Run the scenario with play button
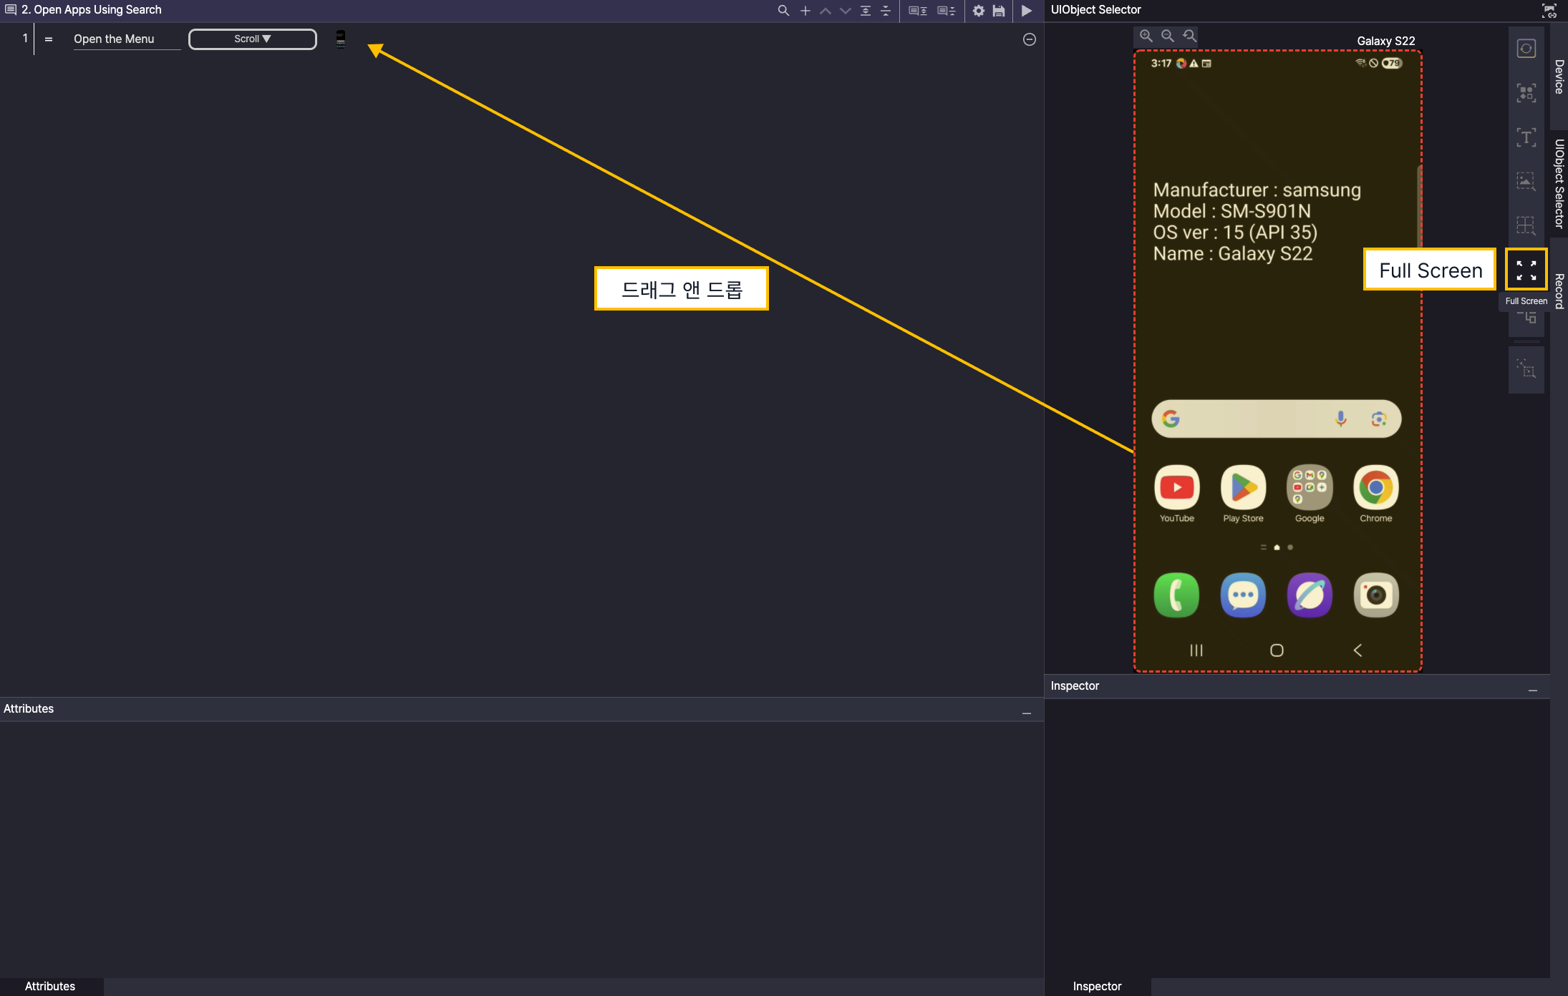This screenshot has height=996, width=1568. tap(1026, 11)
